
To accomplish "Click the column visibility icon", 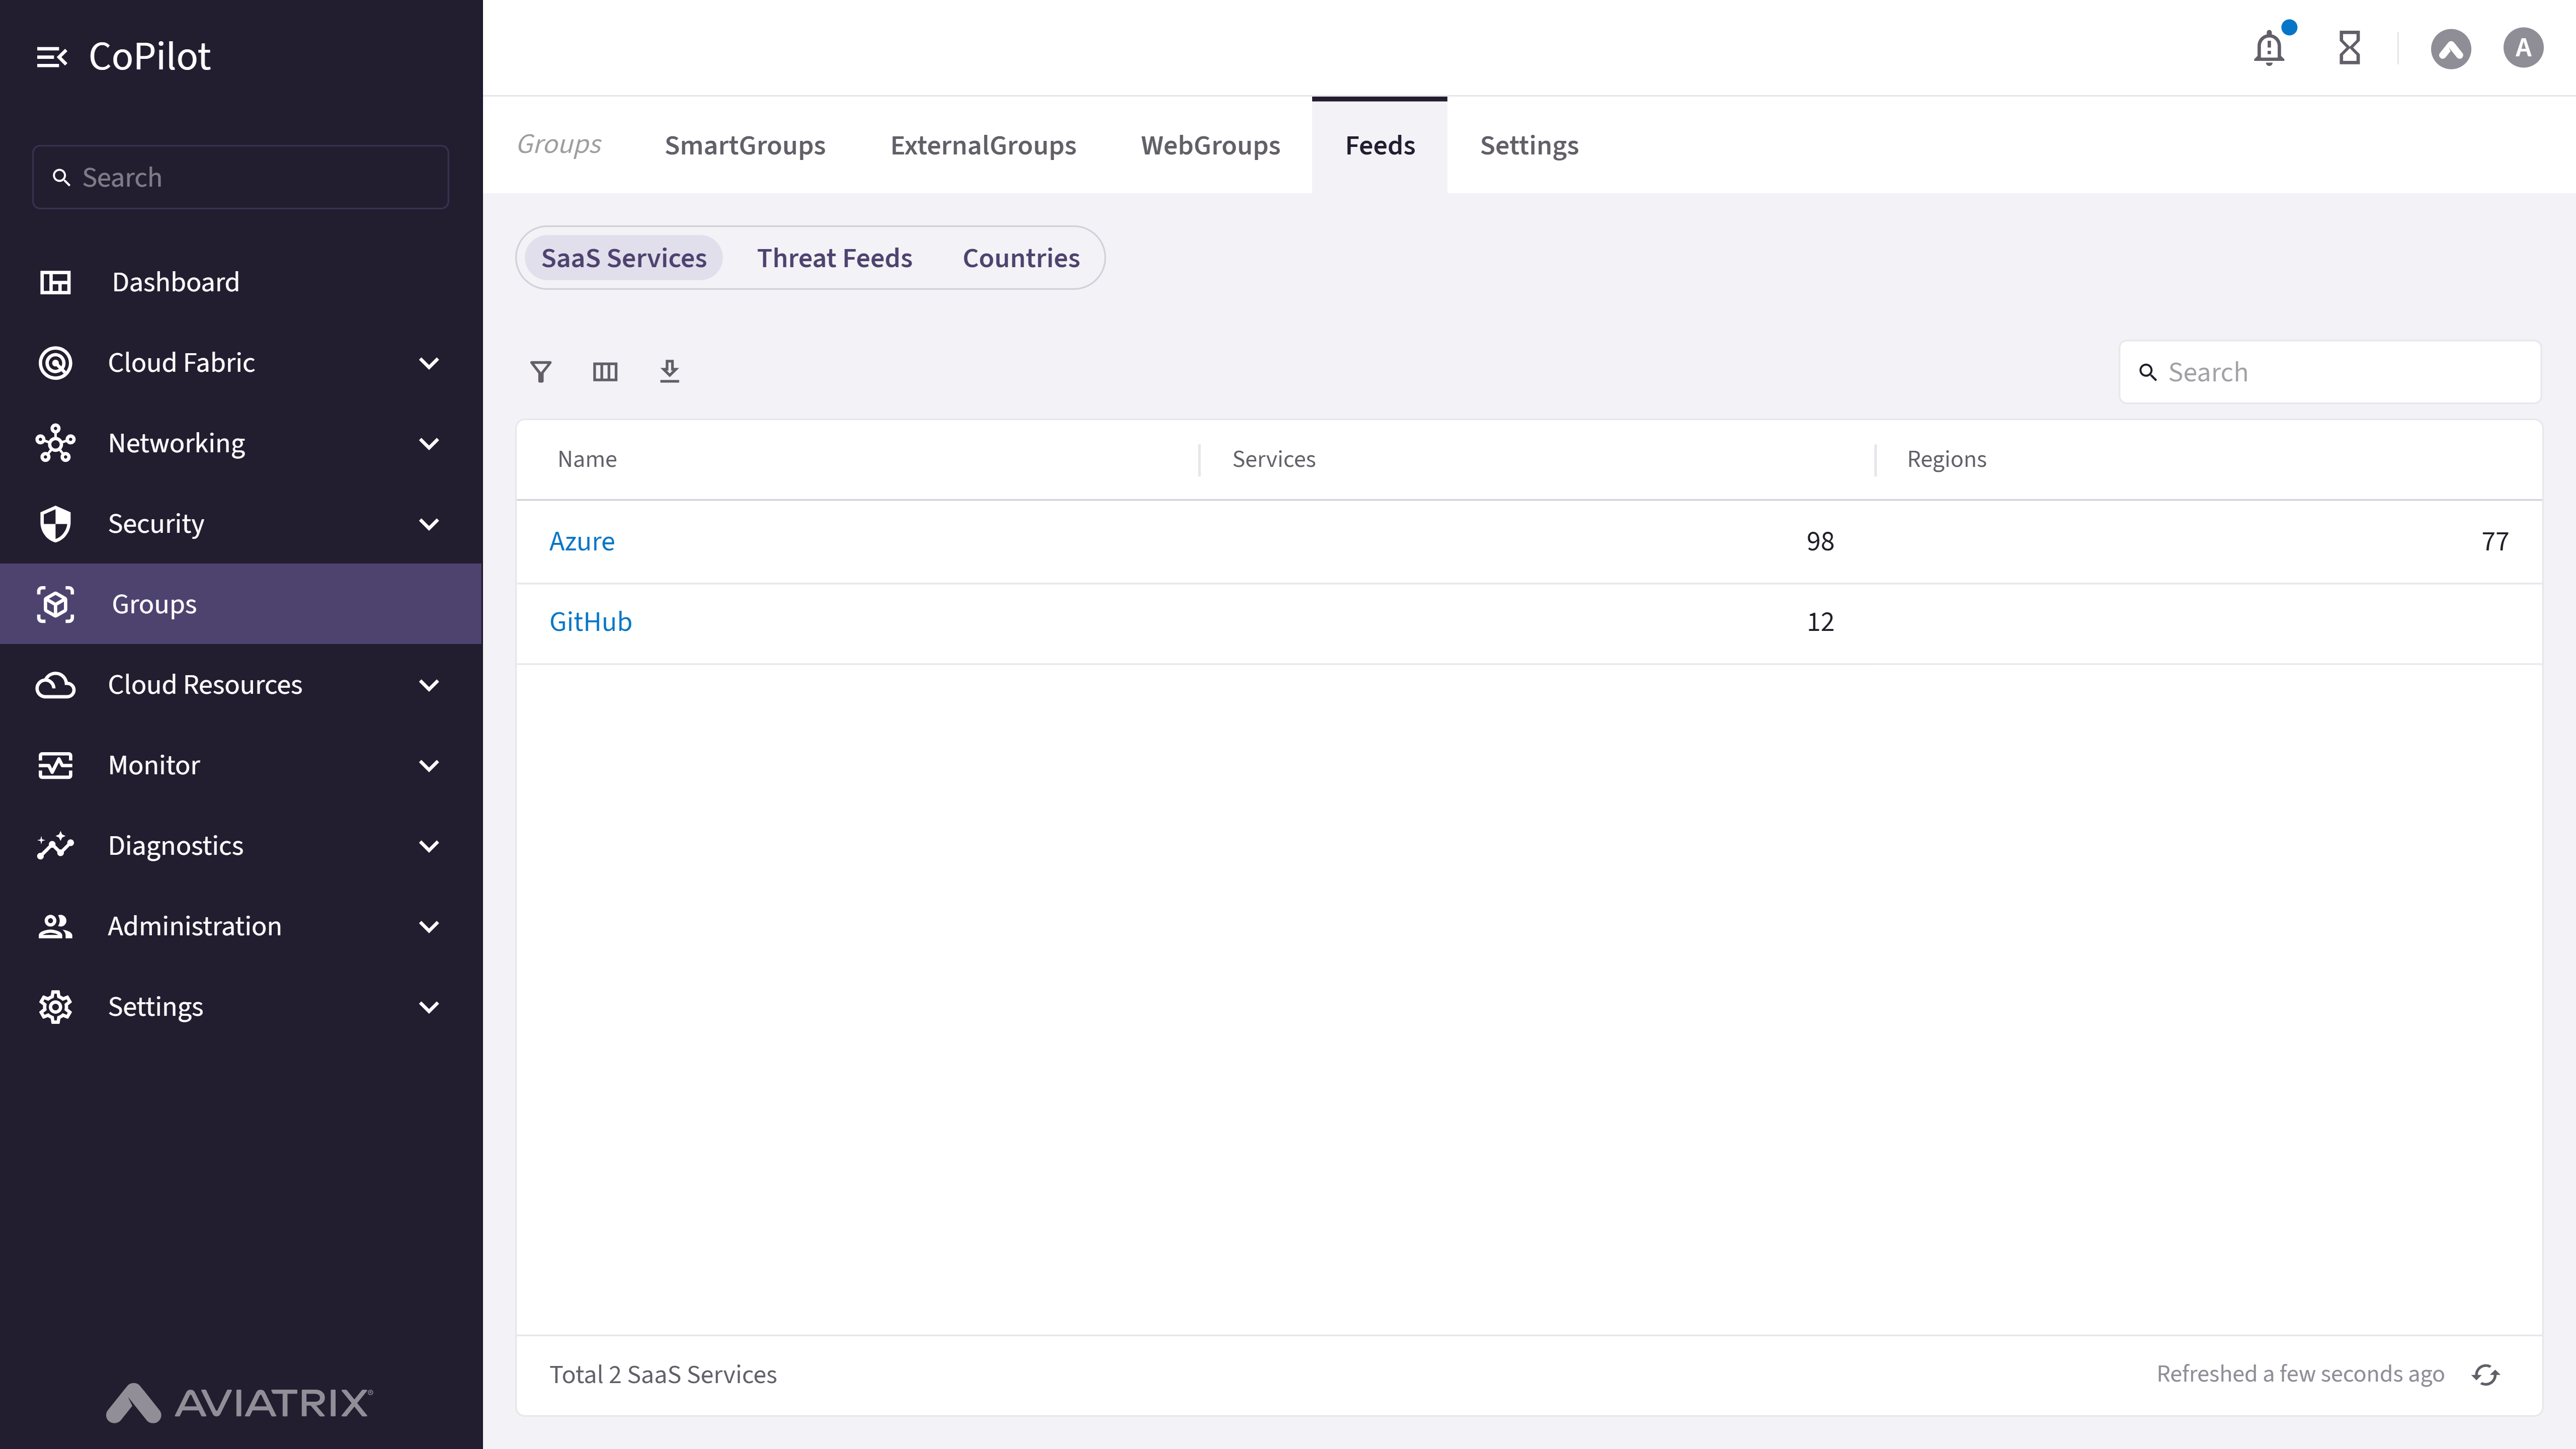I will 605,372.
